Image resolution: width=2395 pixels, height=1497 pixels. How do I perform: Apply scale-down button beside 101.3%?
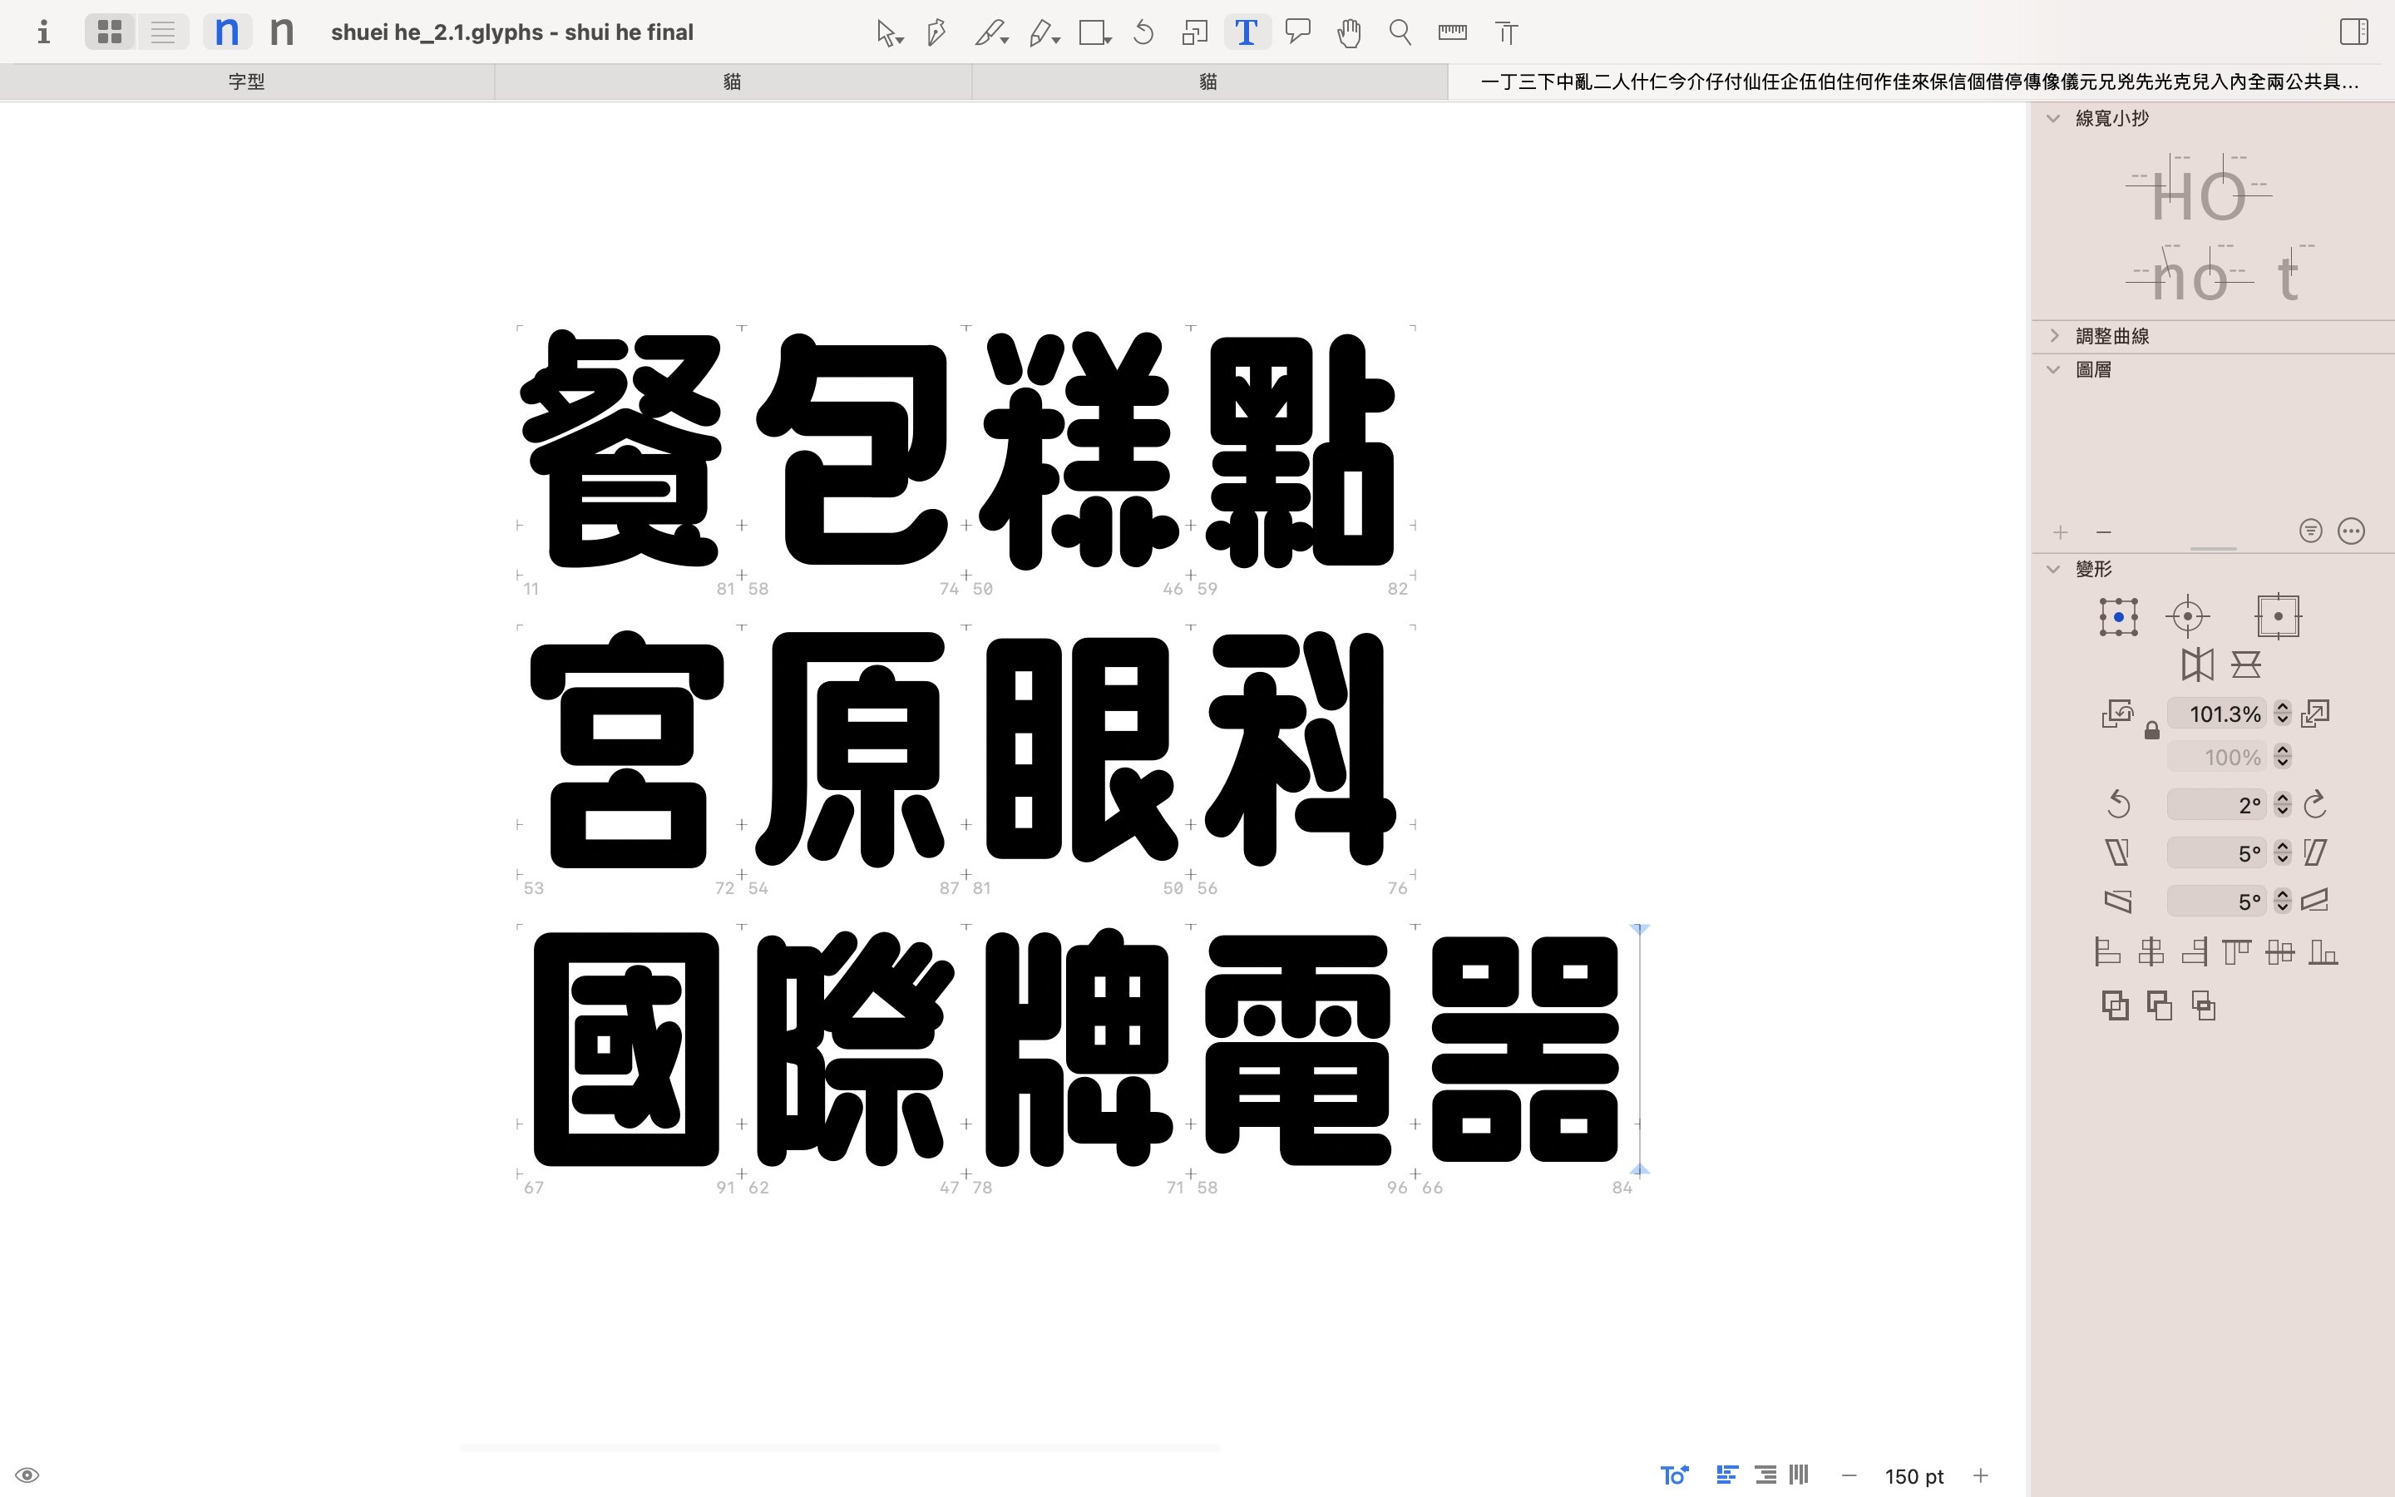pyautogui.click(x=2117, y=713)
